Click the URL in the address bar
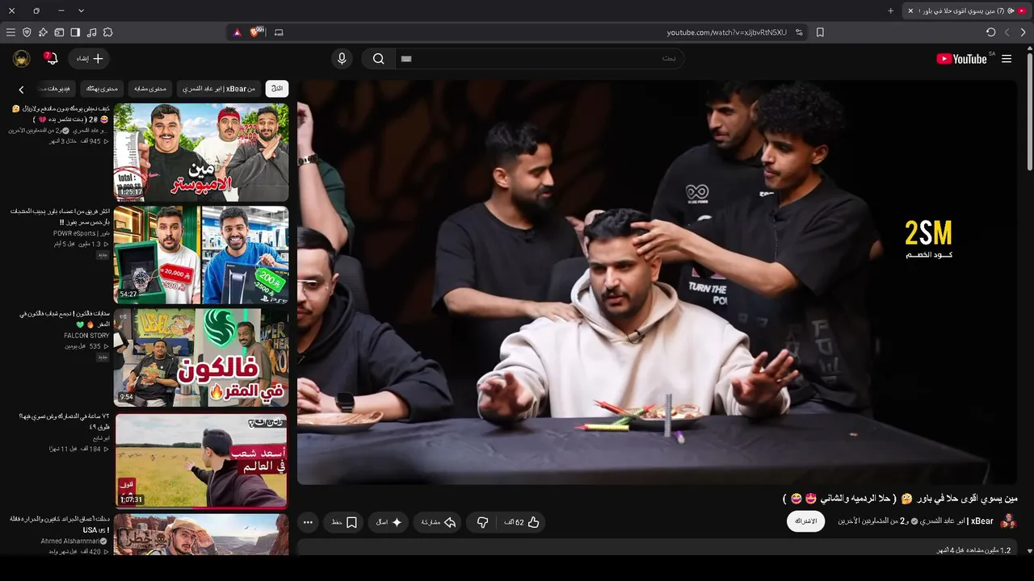Viewport: 1034px width, 581px height. (726, 32)
